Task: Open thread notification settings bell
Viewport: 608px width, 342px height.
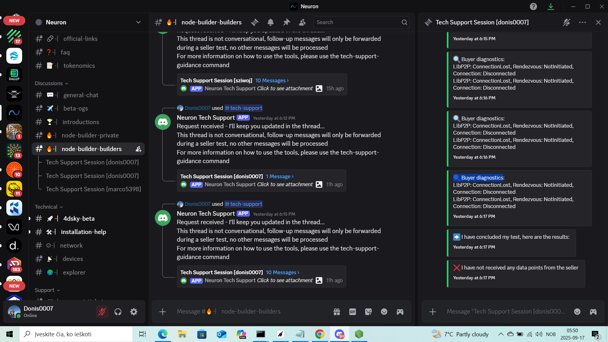Action: pyautogui.click(x=567, y=22)
